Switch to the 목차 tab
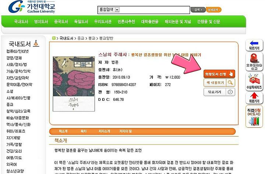Screen dimensions: 265x174 point(84,131)
